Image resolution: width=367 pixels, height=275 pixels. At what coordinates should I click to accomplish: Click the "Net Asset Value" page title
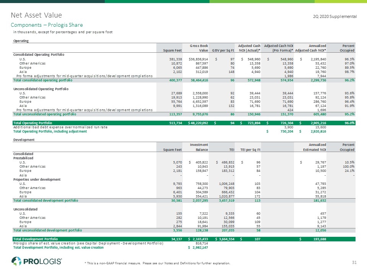point(36,15)
